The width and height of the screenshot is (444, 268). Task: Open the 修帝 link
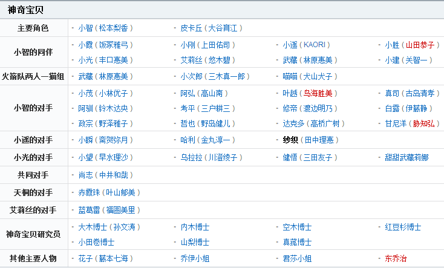[x=290, y=108]
